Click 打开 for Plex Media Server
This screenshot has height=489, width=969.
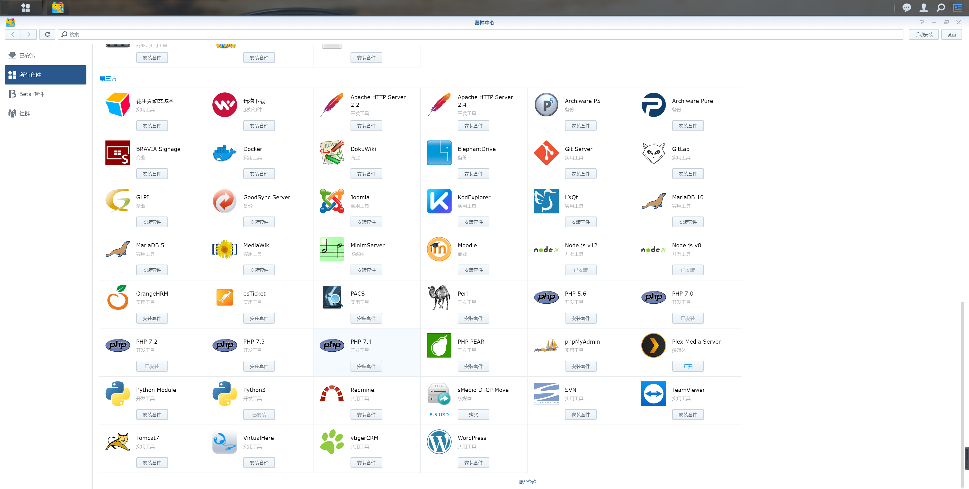pyautogui.click(x=688, y=366)
